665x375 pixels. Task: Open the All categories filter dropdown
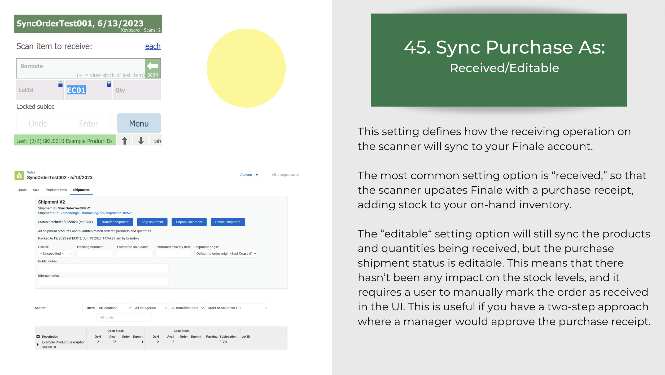tap(151, 308)
